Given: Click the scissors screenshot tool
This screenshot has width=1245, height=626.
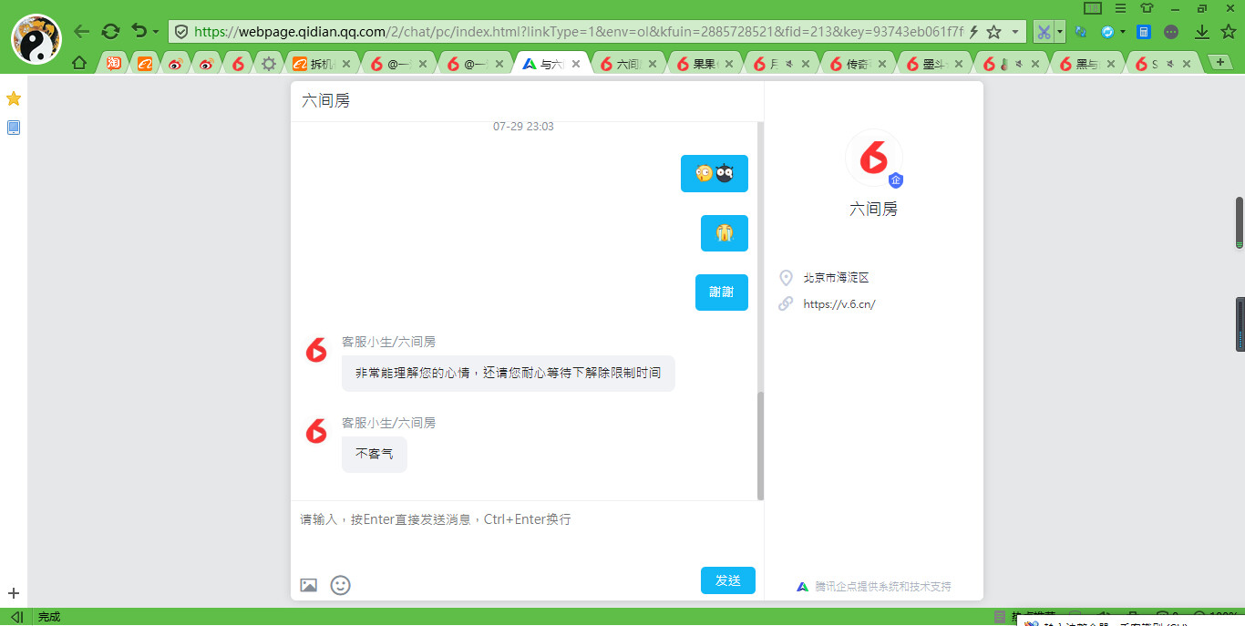Looking at the screenshot, I should point(1044,32).
